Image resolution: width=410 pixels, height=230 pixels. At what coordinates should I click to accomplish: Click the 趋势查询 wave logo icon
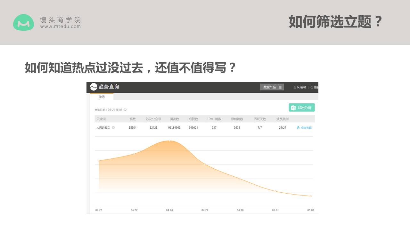point(93,87)
